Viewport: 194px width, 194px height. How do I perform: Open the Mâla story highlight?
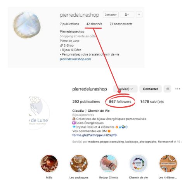[x=49, y=164]
